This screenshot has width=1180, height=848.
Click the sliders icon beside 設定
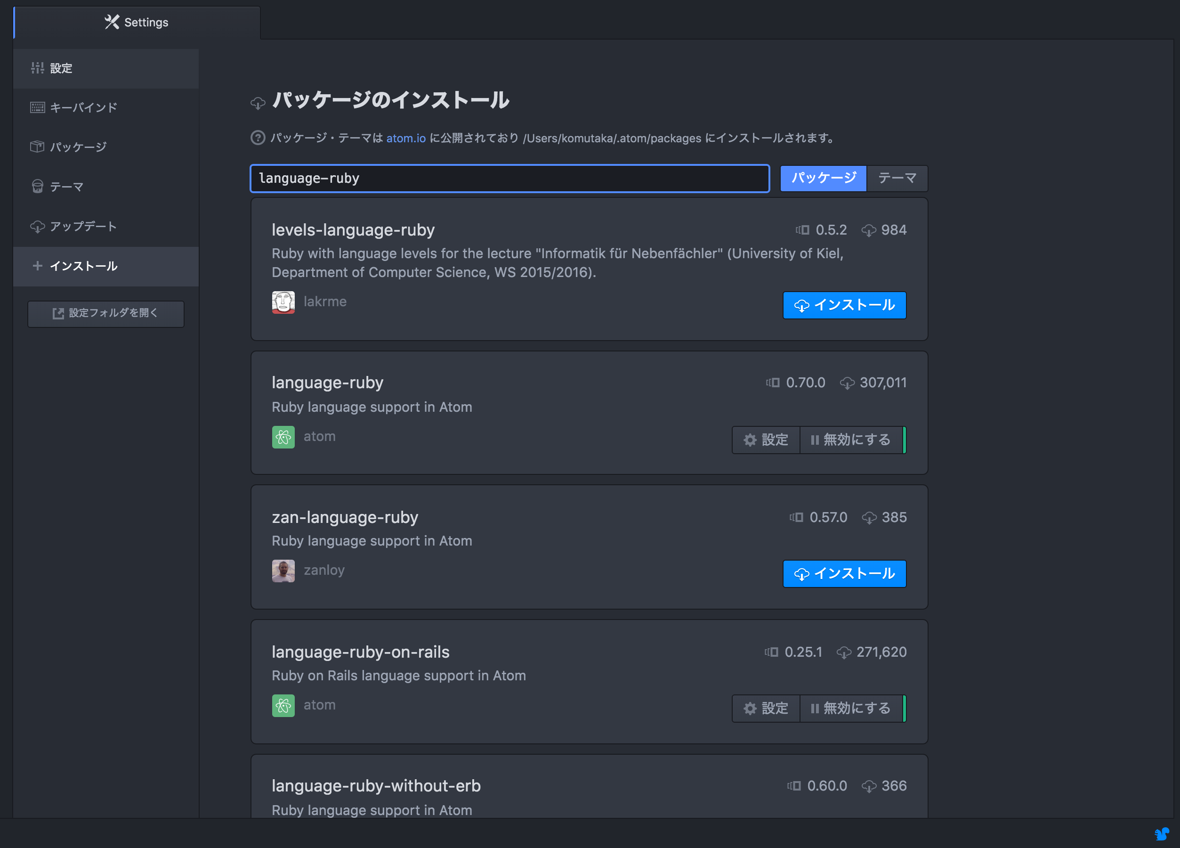(38, 68)
